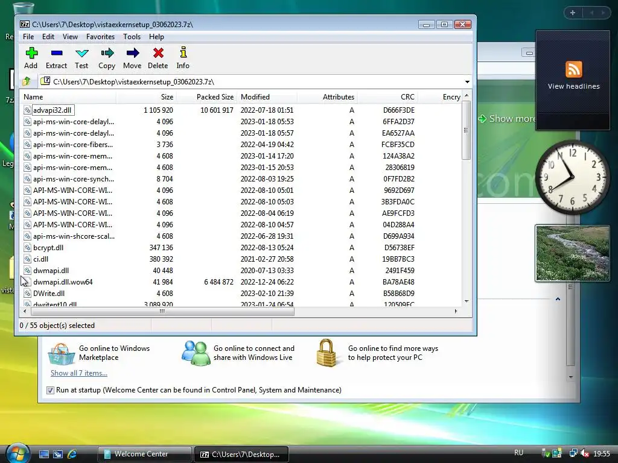618x463 pixels.
Task: Select the api-ms-win-shcore-scal row
Action: (x=241, y=236)
